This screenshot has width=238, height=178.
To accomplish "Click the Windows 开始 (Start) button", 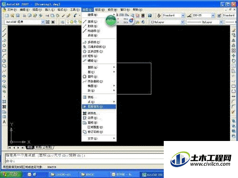I will pyautogui.click(x=11, y=174).
